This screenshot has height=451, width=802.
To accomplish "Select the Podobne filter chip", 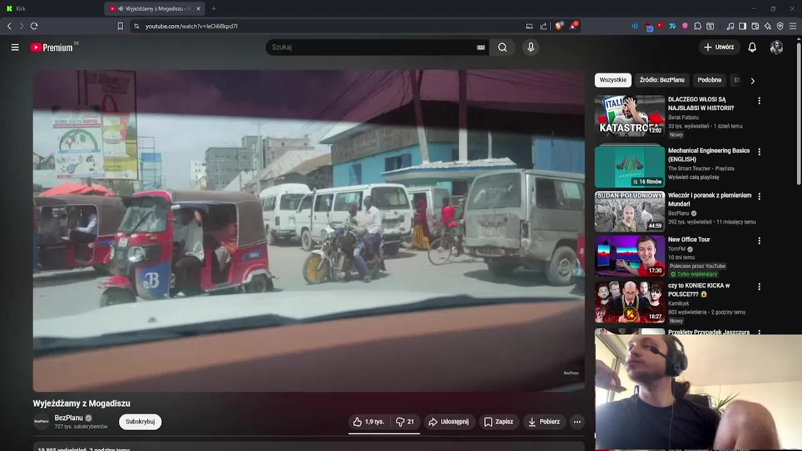I will [x=709, y=80].
